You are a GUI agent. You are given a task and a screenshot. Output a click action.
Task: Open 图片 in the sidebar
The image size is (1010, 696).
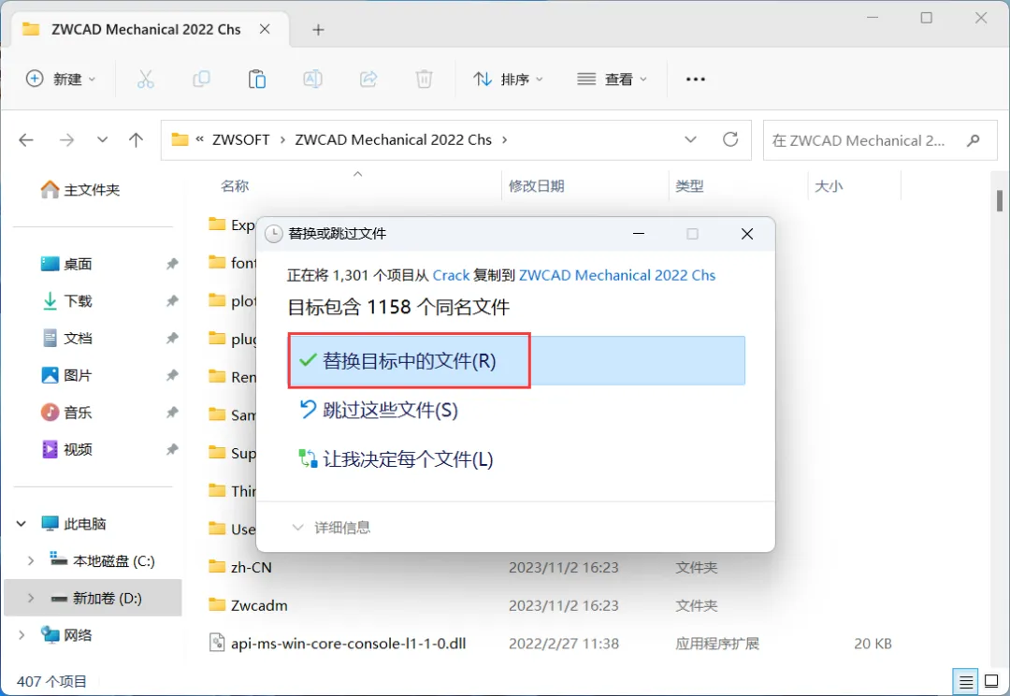[66, 375]
